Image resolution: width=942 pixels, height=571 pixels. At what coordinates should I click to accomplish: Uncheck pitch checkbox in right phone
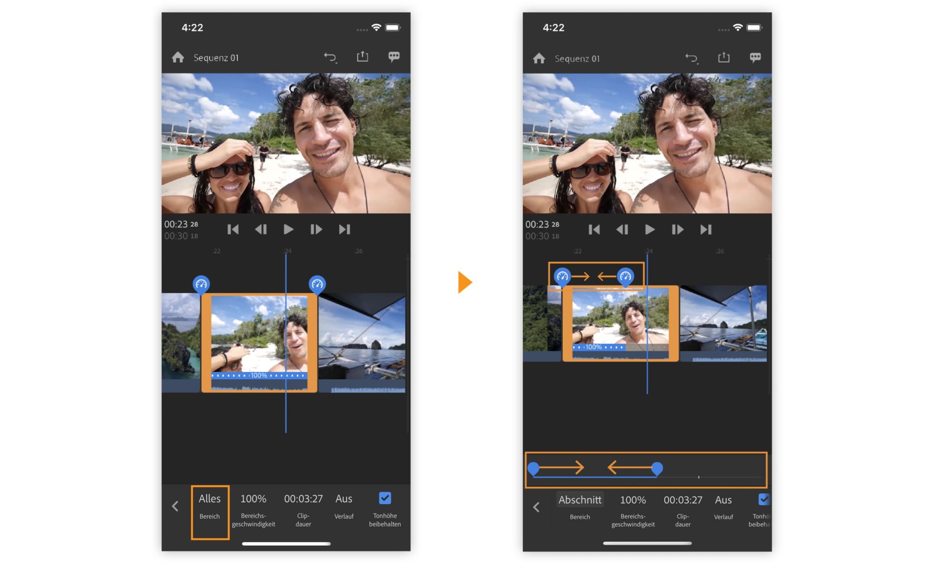763,499
